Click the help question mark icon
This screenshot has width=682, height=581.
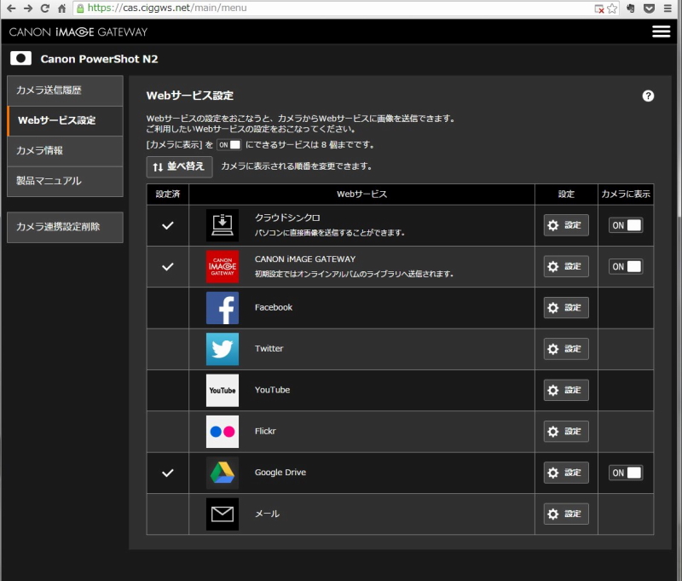pos(648,96)
